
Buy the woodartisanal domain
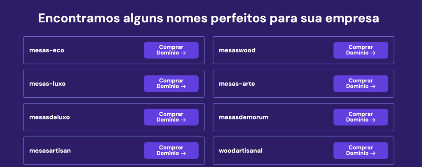pos(361,151)
